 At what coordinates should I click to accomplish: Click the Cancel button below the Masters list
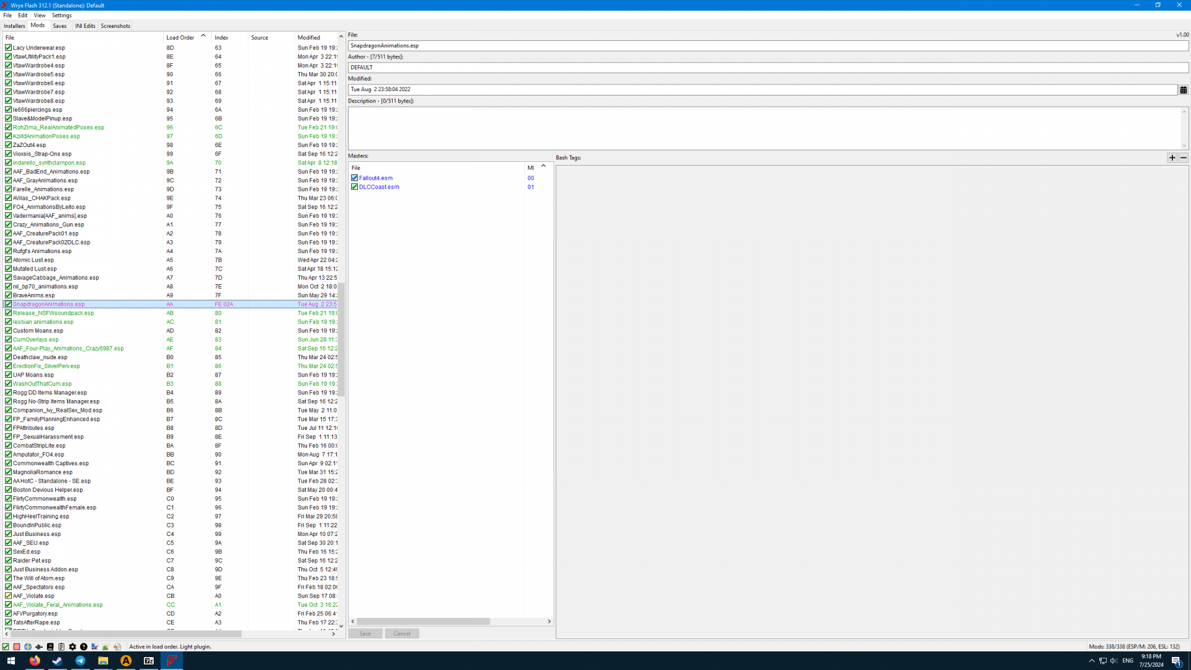[x=402, y=633]
